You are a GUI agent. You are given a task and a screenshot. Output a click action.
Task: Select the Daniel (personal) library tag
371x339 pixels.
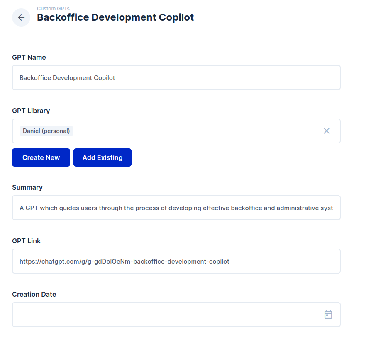46,131
